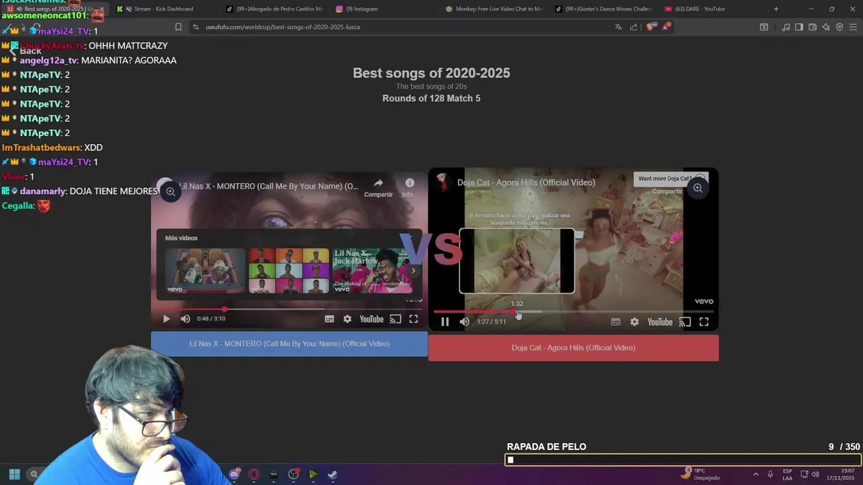863x485 pixels.
Task: Toggle the browser sidebar panel icon
Action: 799,27
